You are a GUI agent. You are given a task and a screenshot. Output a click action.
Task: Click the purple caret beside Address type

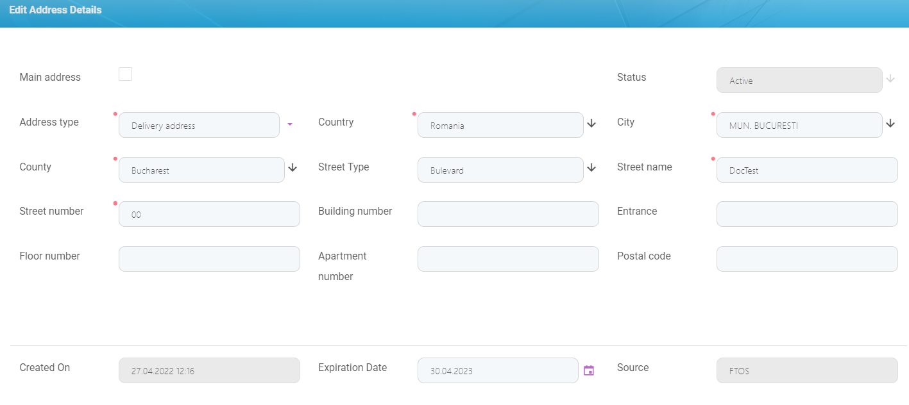point(289,124)
